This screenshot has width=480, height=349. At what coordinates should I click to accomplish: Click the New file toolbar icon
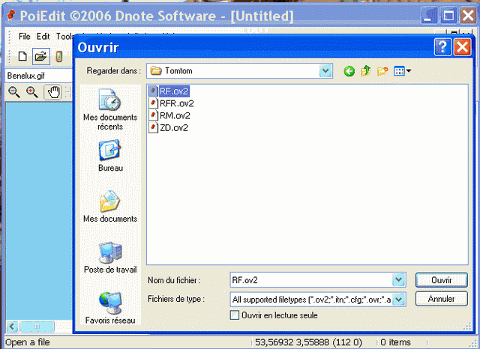tap(22, 56)
